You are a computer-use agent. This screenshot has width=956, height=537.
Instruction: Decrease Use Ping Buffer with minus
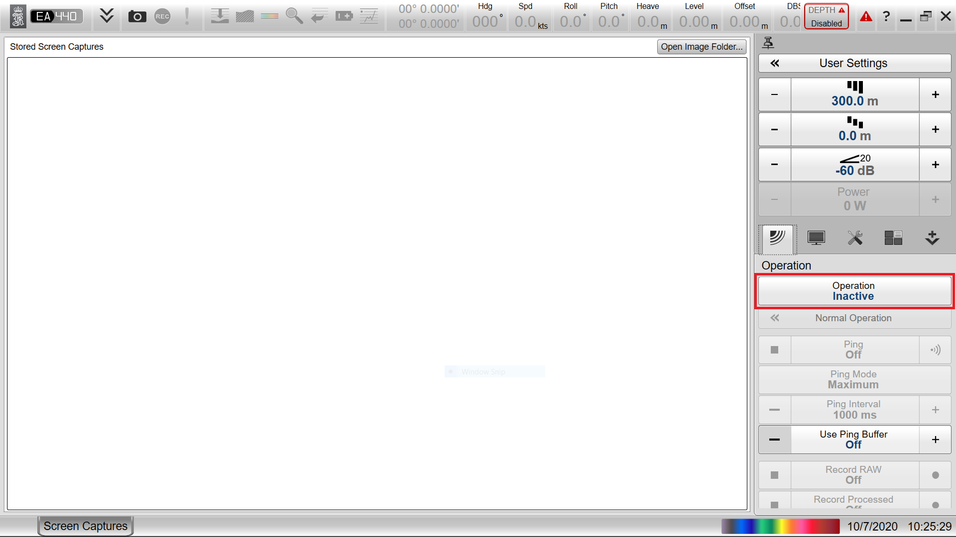click(x=774, y=440)
